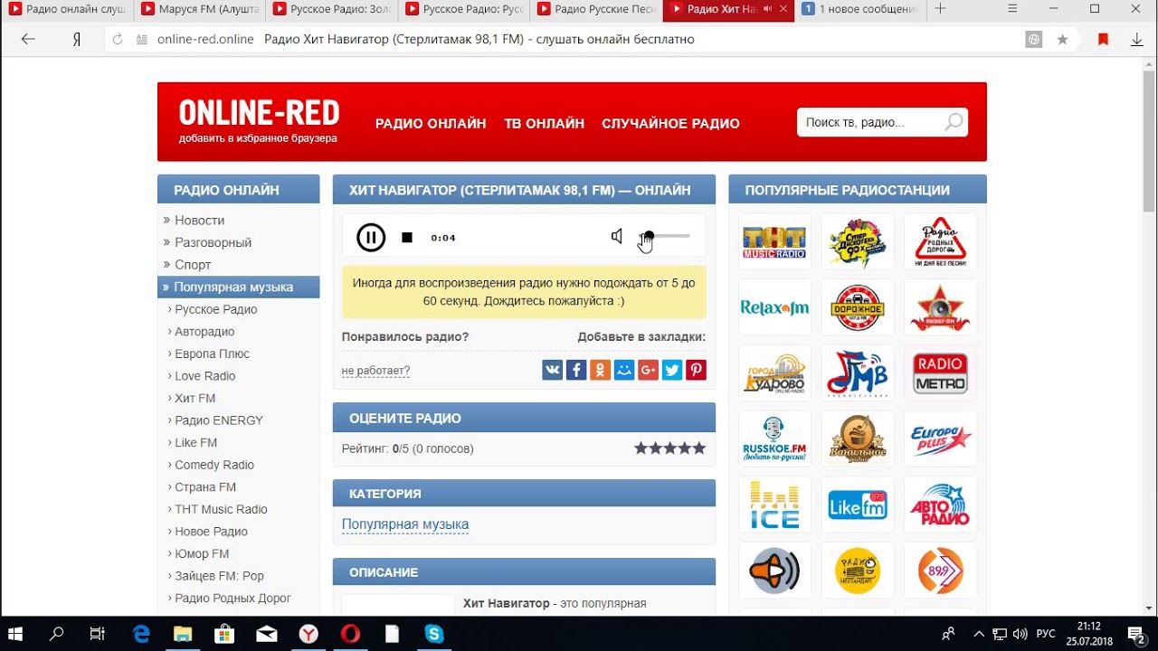Viewport: 1158px width, 651px height.
Task: Select Зайцев FM: Pop in sidebar
Action: pyautogui.click(x=219, y=576)
